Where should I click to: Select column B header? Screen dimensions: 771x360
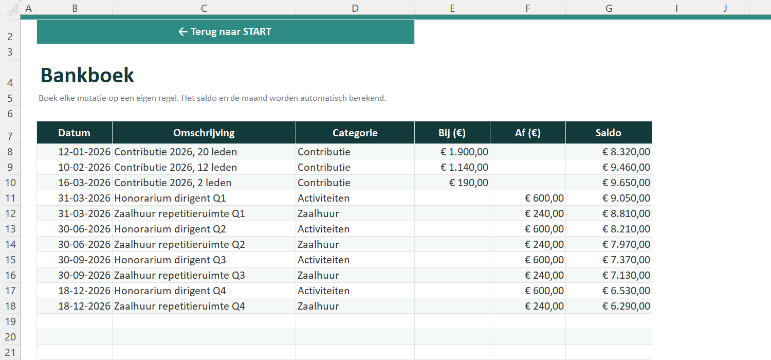coord(75,8)
